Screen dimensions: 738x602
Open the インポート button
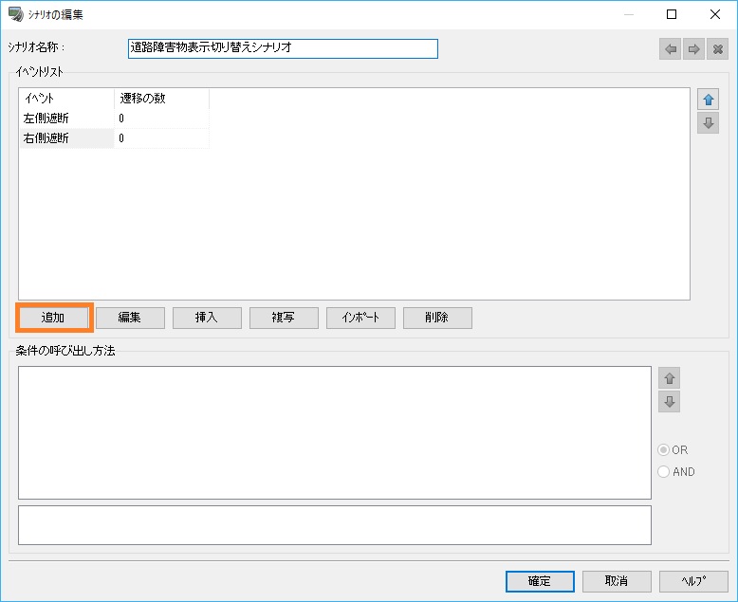360,318
